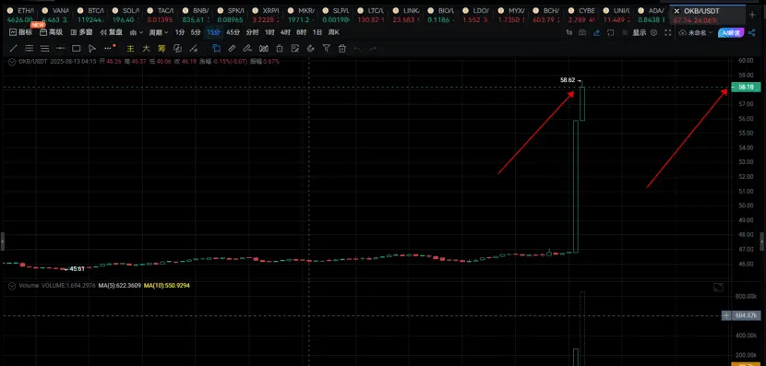766x366 pixels.
Task: Select the 1时 timeframe button
Action: coord(269,32)
